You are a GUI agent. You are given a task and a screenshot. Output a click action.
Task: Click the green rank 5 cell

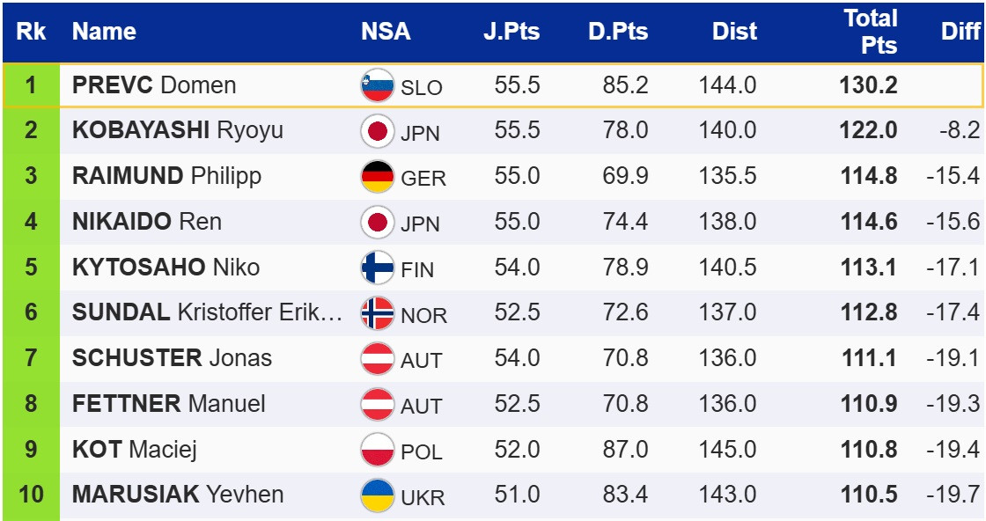[31, 268]
